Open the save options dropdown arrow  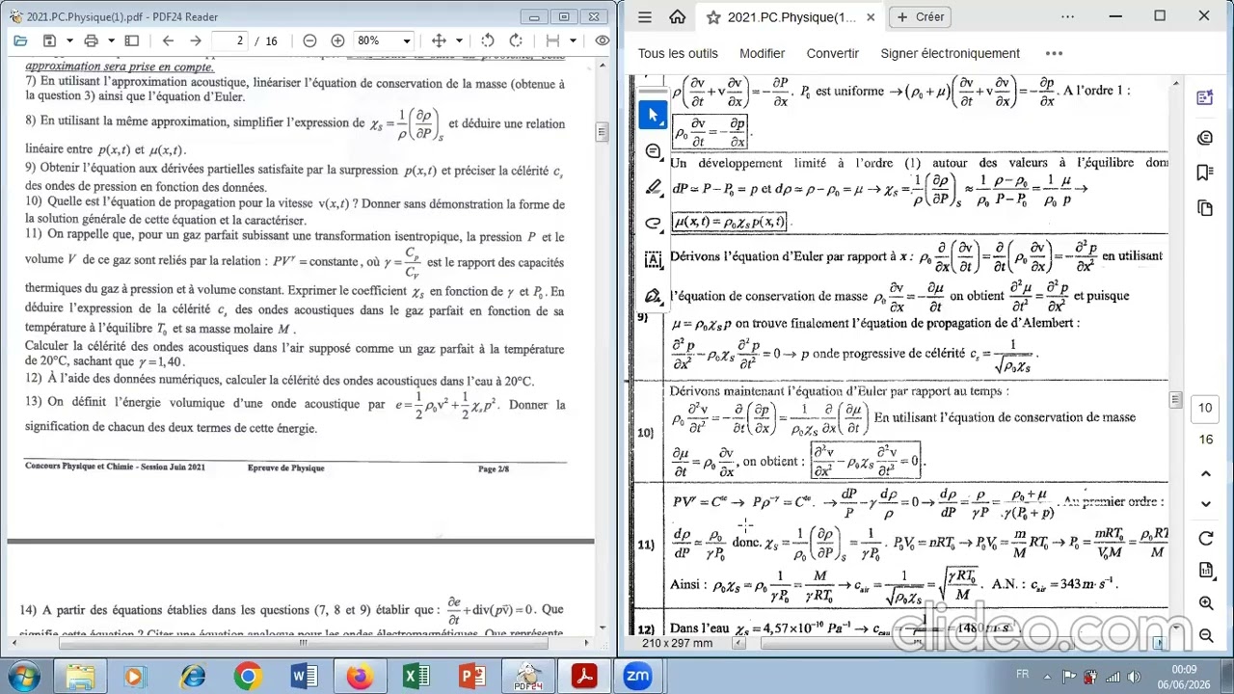69,40
